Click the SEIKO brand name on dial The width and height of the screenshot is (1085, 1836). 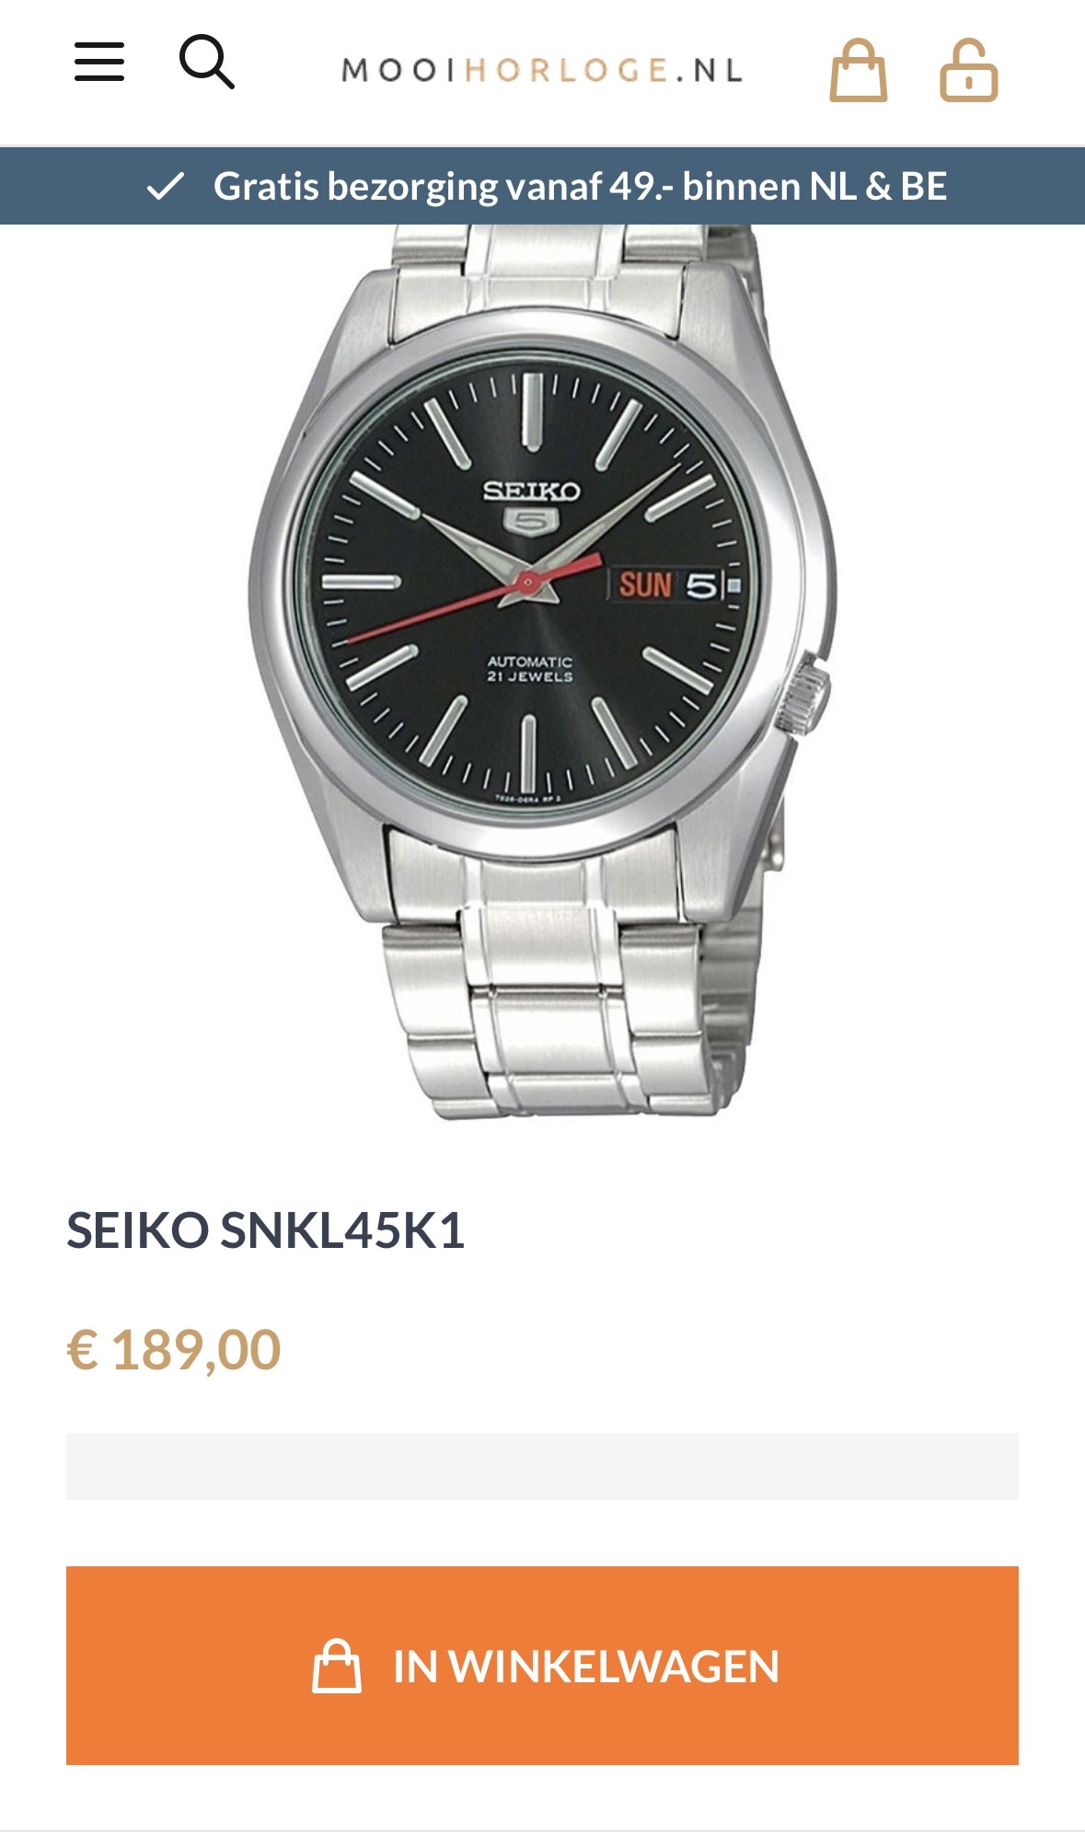(532, 491)
